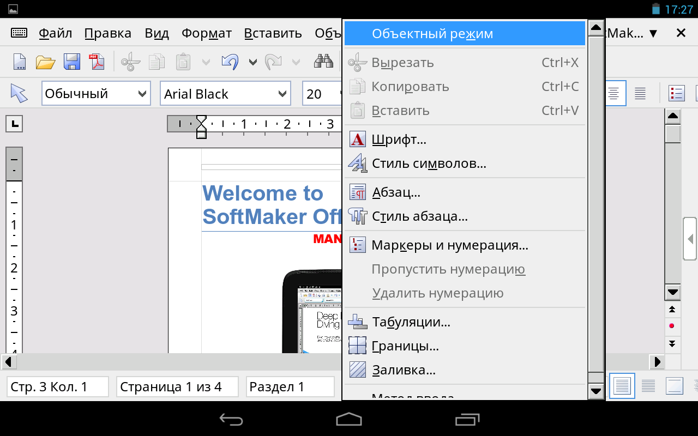The image size is (698, 436).
Task: Click the Страница 1 из 4 status field
Action: (x=177, y=386)
